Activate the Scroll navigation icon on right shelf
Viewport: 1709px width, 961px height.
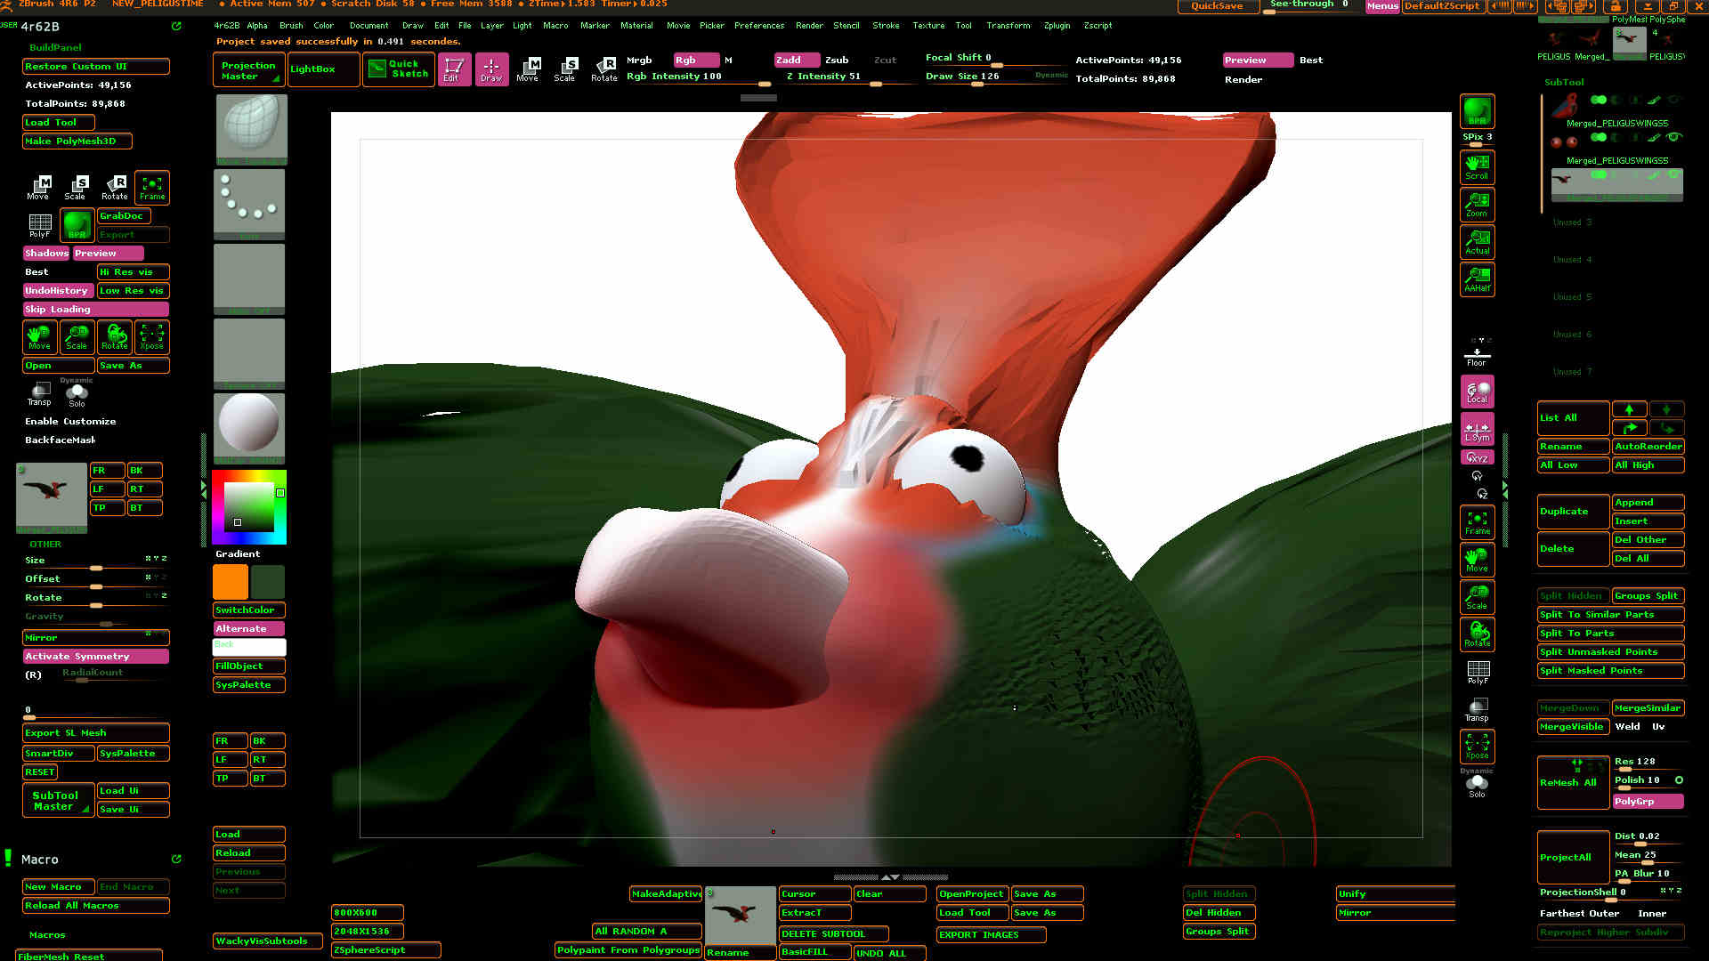point(1477,167)
